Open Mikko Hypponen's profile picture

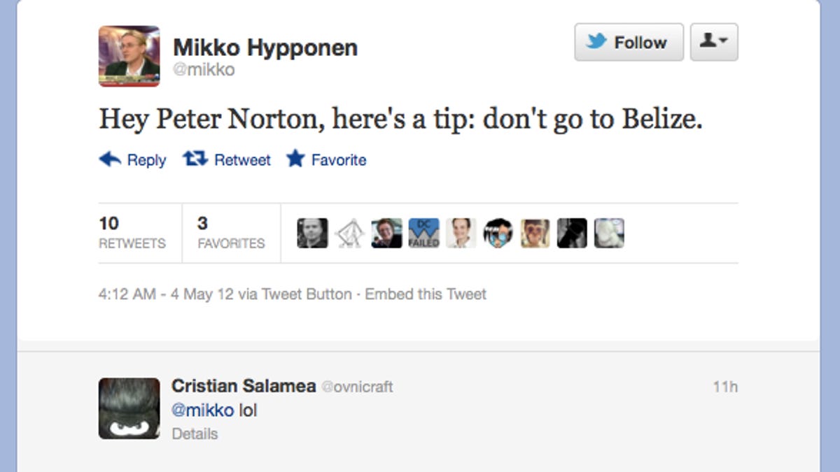click(129, 56)
